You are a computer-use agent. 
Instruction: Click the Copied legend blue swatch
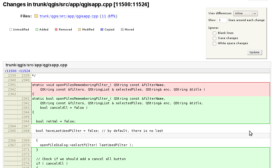tap(102, 30)
